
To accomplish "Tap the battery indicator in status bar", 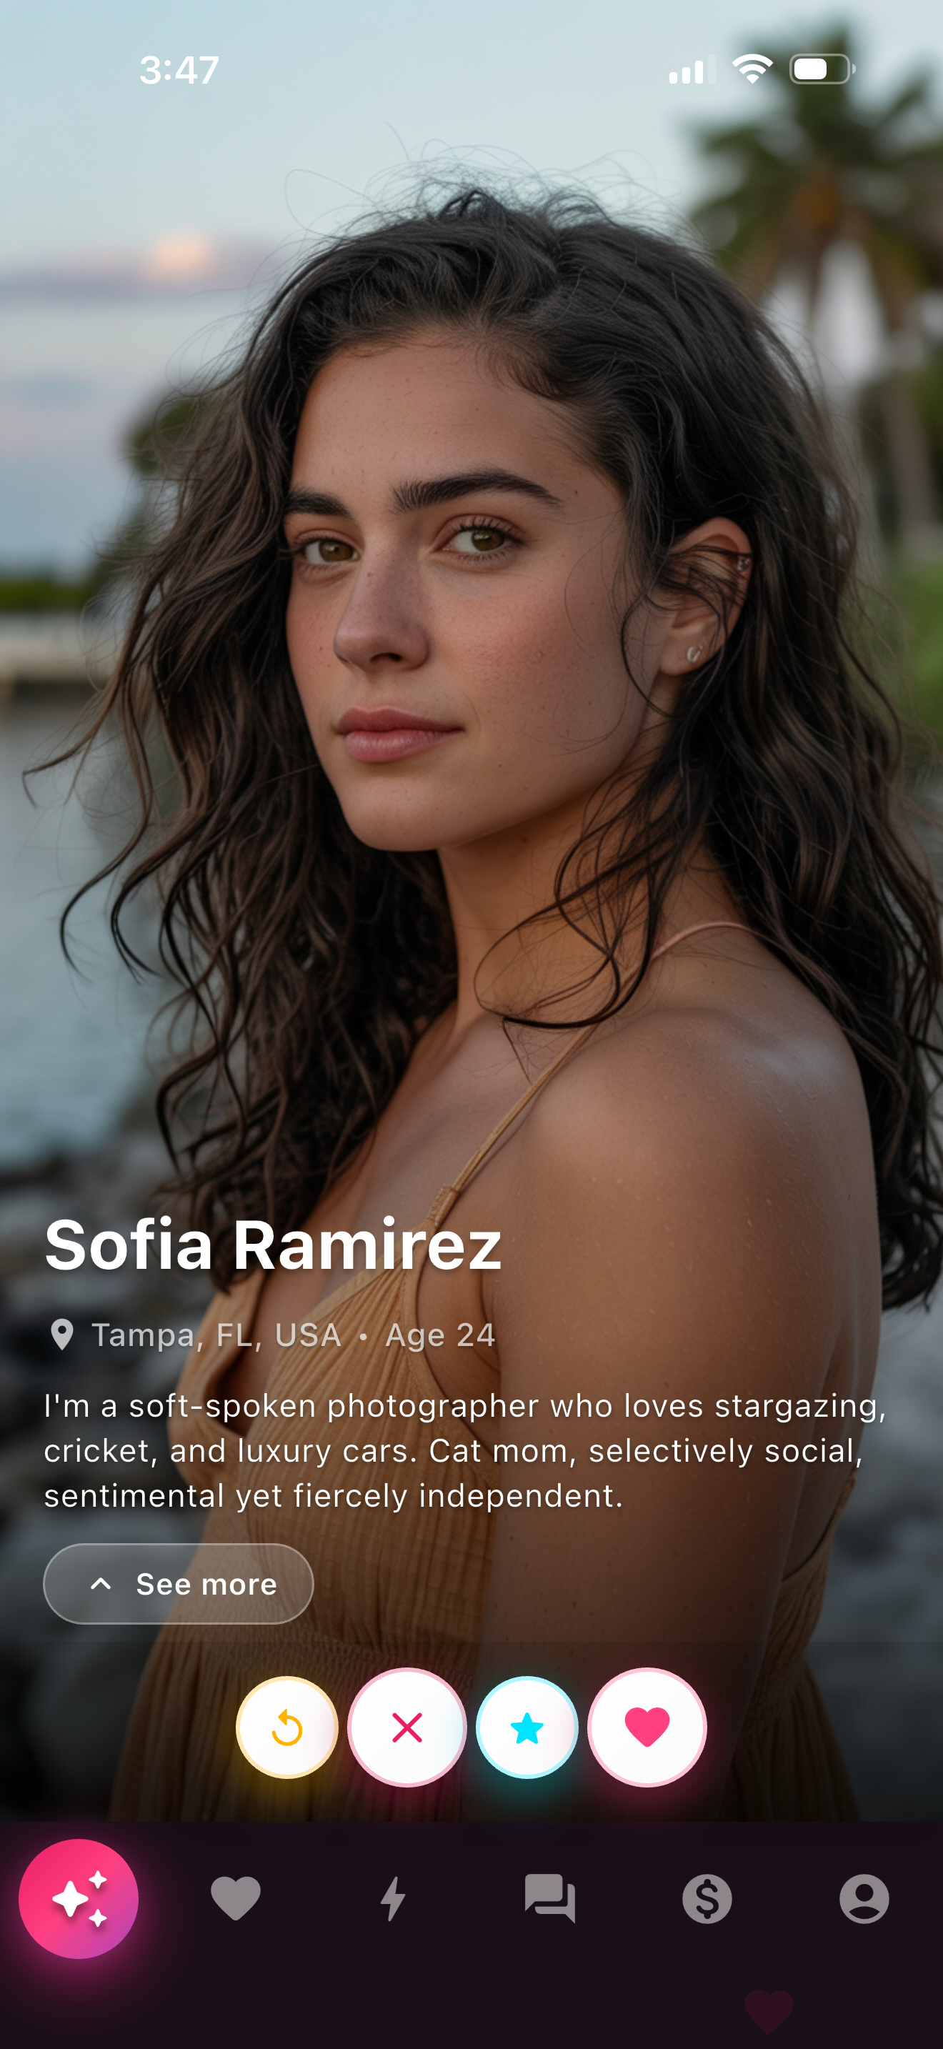I will 822,69.
